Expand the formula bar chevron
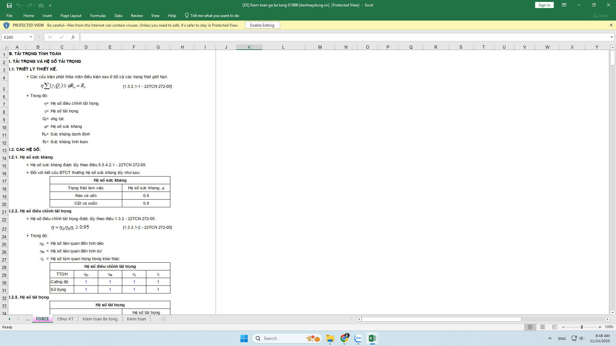Viewport: 616px width, 346px height. click(x=612, y=37)
